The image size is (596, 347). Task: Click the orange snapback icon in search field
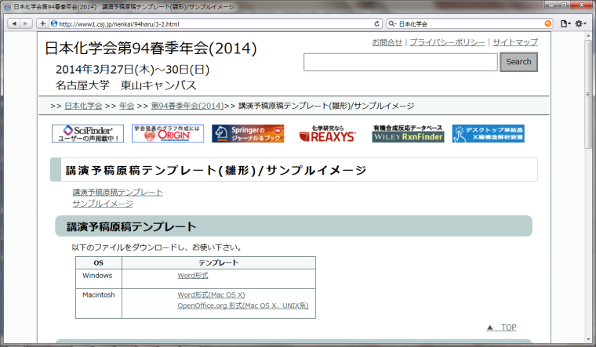pyautogui.click(x=547, y=23)
